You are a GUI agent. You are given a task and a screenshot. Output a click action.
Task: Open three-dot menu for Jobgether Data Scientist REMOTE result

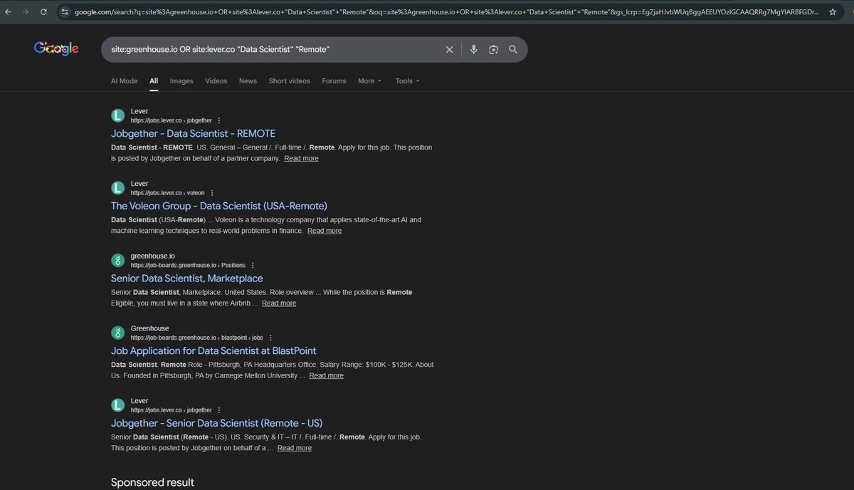pos(218,120)
